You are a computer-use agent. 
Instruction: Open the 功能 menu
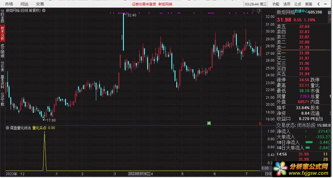click(276, 4)
